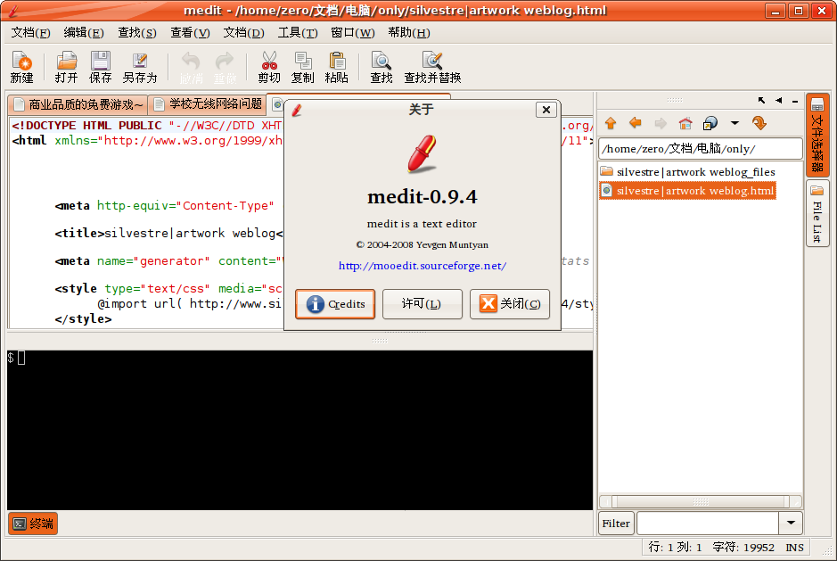Open the 窗口(W) menu

(x=353, y=33)
